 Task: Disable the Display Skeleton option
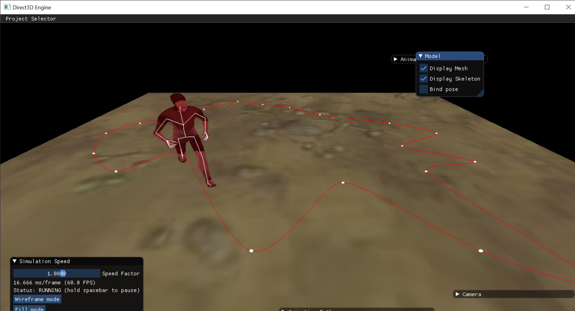coord(423,79)
